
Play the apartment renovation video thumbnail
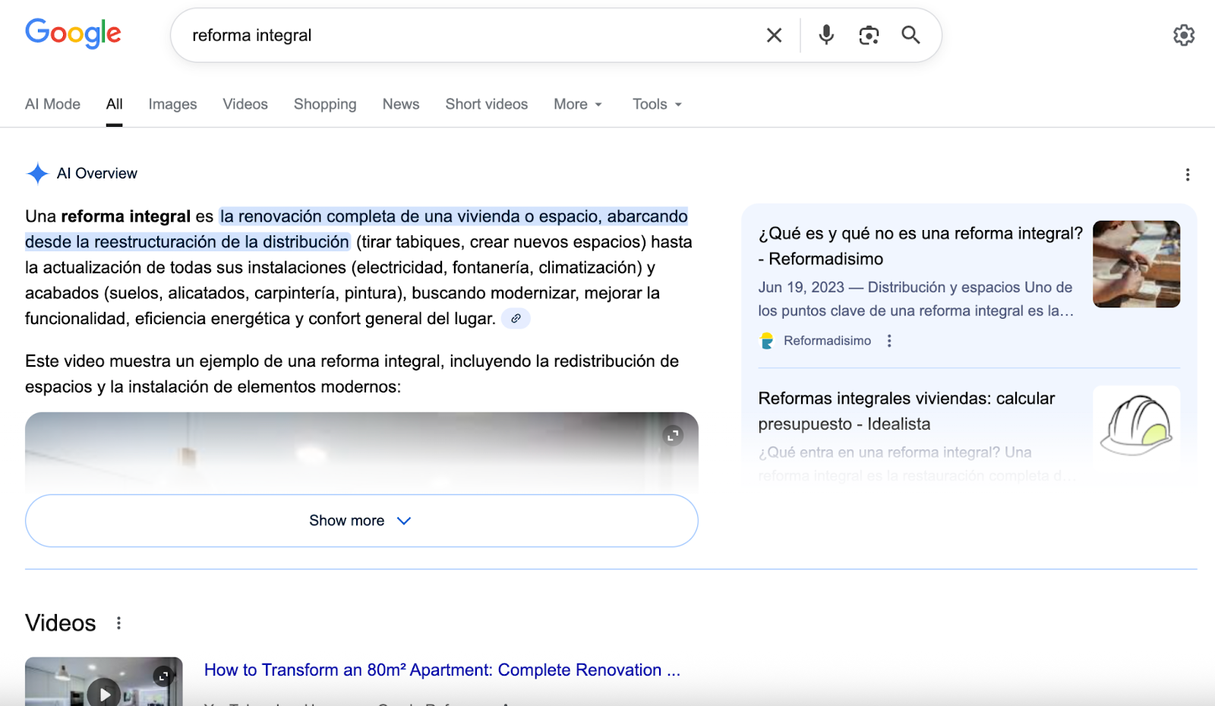103,692
